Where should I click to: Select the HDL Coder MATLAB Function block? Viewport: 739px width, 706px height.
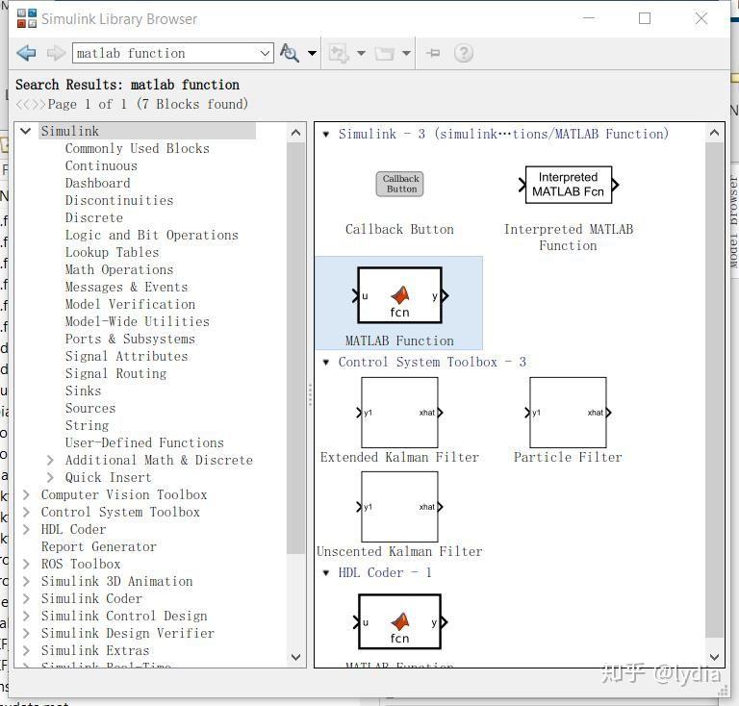[399, 621]
